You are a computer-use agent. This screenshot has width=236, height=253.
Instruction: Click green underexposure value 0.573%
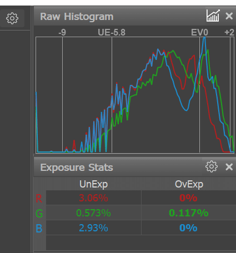tap(93, 213)
